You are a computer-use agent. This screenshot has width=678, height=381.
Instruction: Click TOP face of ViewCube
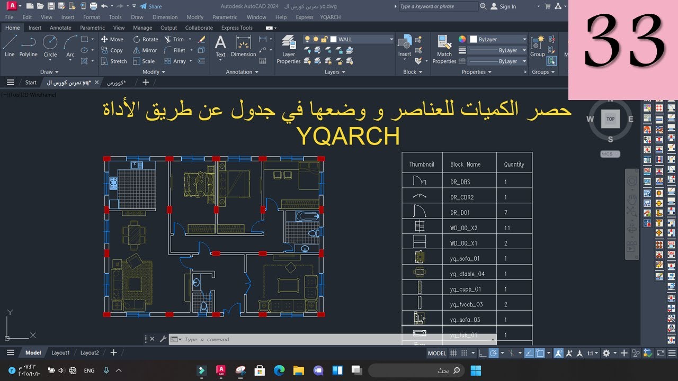(610, 119)
